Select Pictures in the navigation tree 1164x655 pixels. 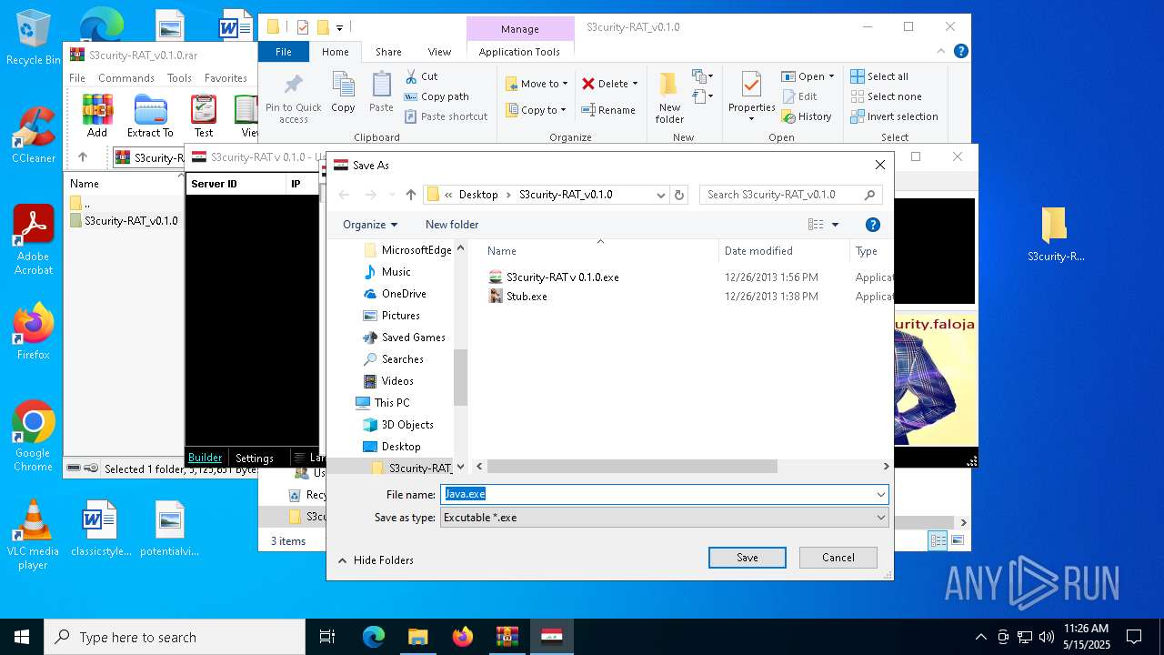click(x=400, y=315)
